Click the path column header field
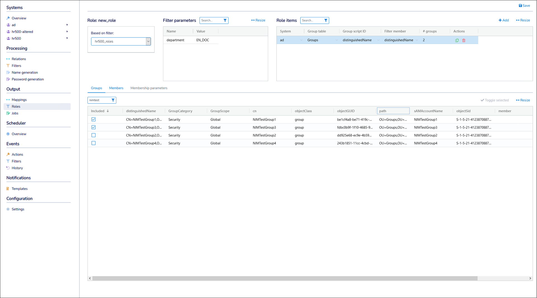The height and width of the screenshot is (298, 537). [x=393, y=111]
